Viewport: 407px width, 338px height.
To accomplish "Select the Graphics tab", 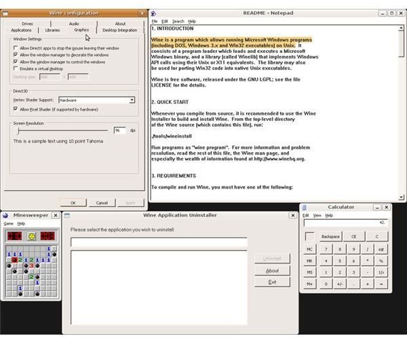I will 81,30.
